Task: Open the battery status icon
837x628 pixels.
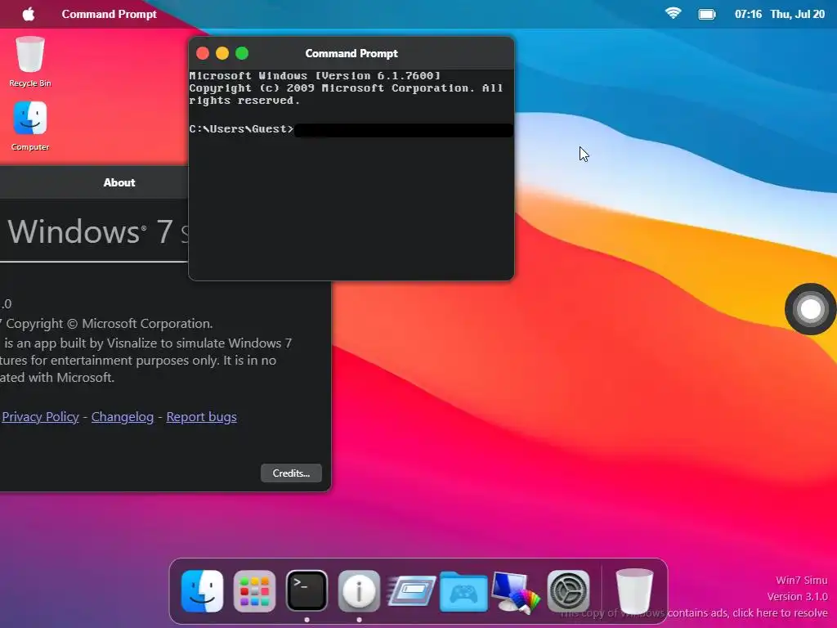Action: click(707, 15)
